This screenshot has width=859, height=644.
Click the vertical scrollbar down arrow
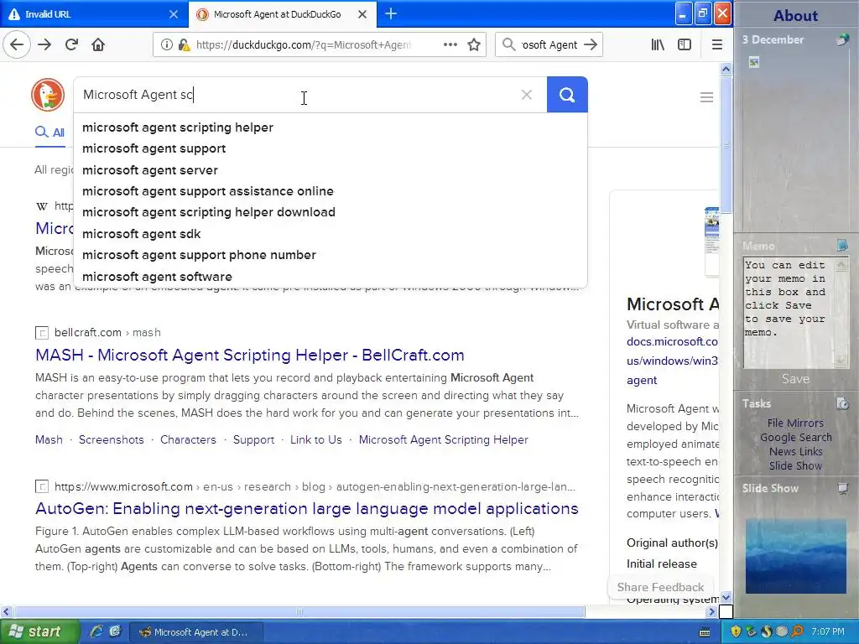pyautogui.click(x=726, y=597)
